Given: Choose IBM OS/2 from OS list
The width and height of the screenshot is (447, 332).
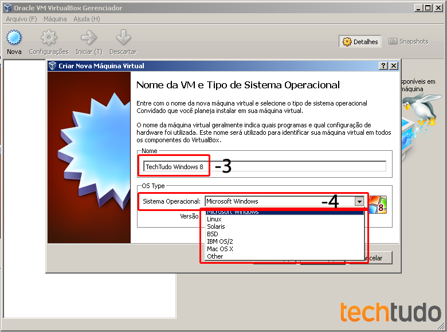Looking at the screenshot, I should tap(284, 241).
